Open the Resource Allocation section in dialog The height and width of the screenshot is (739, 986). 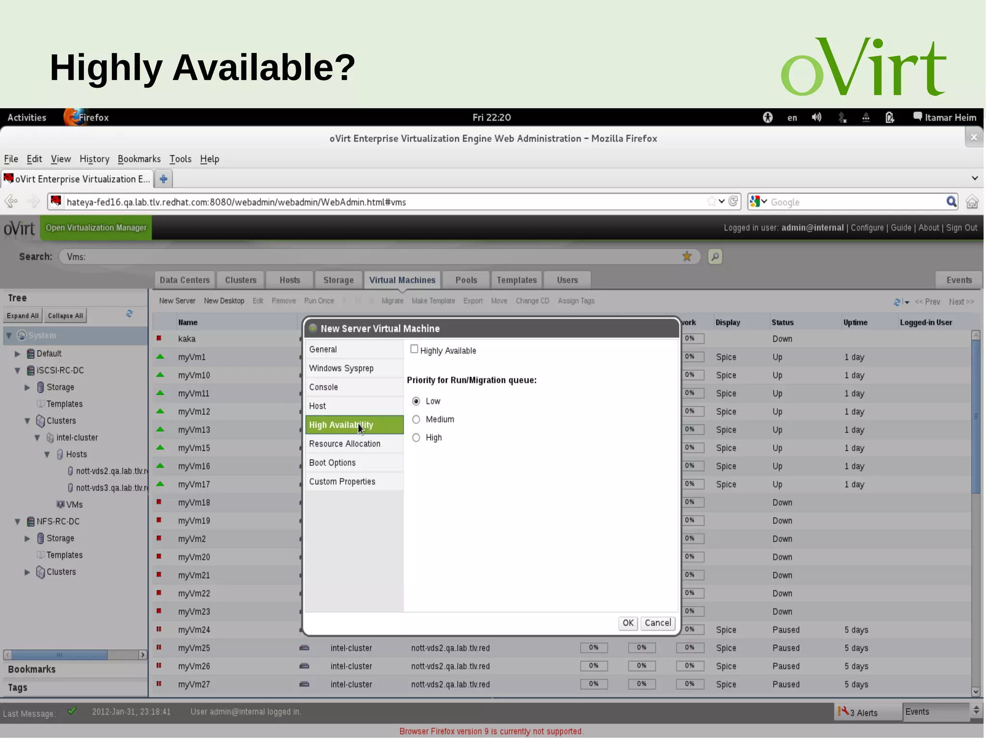pyautogui.click(x=345, y=444)
